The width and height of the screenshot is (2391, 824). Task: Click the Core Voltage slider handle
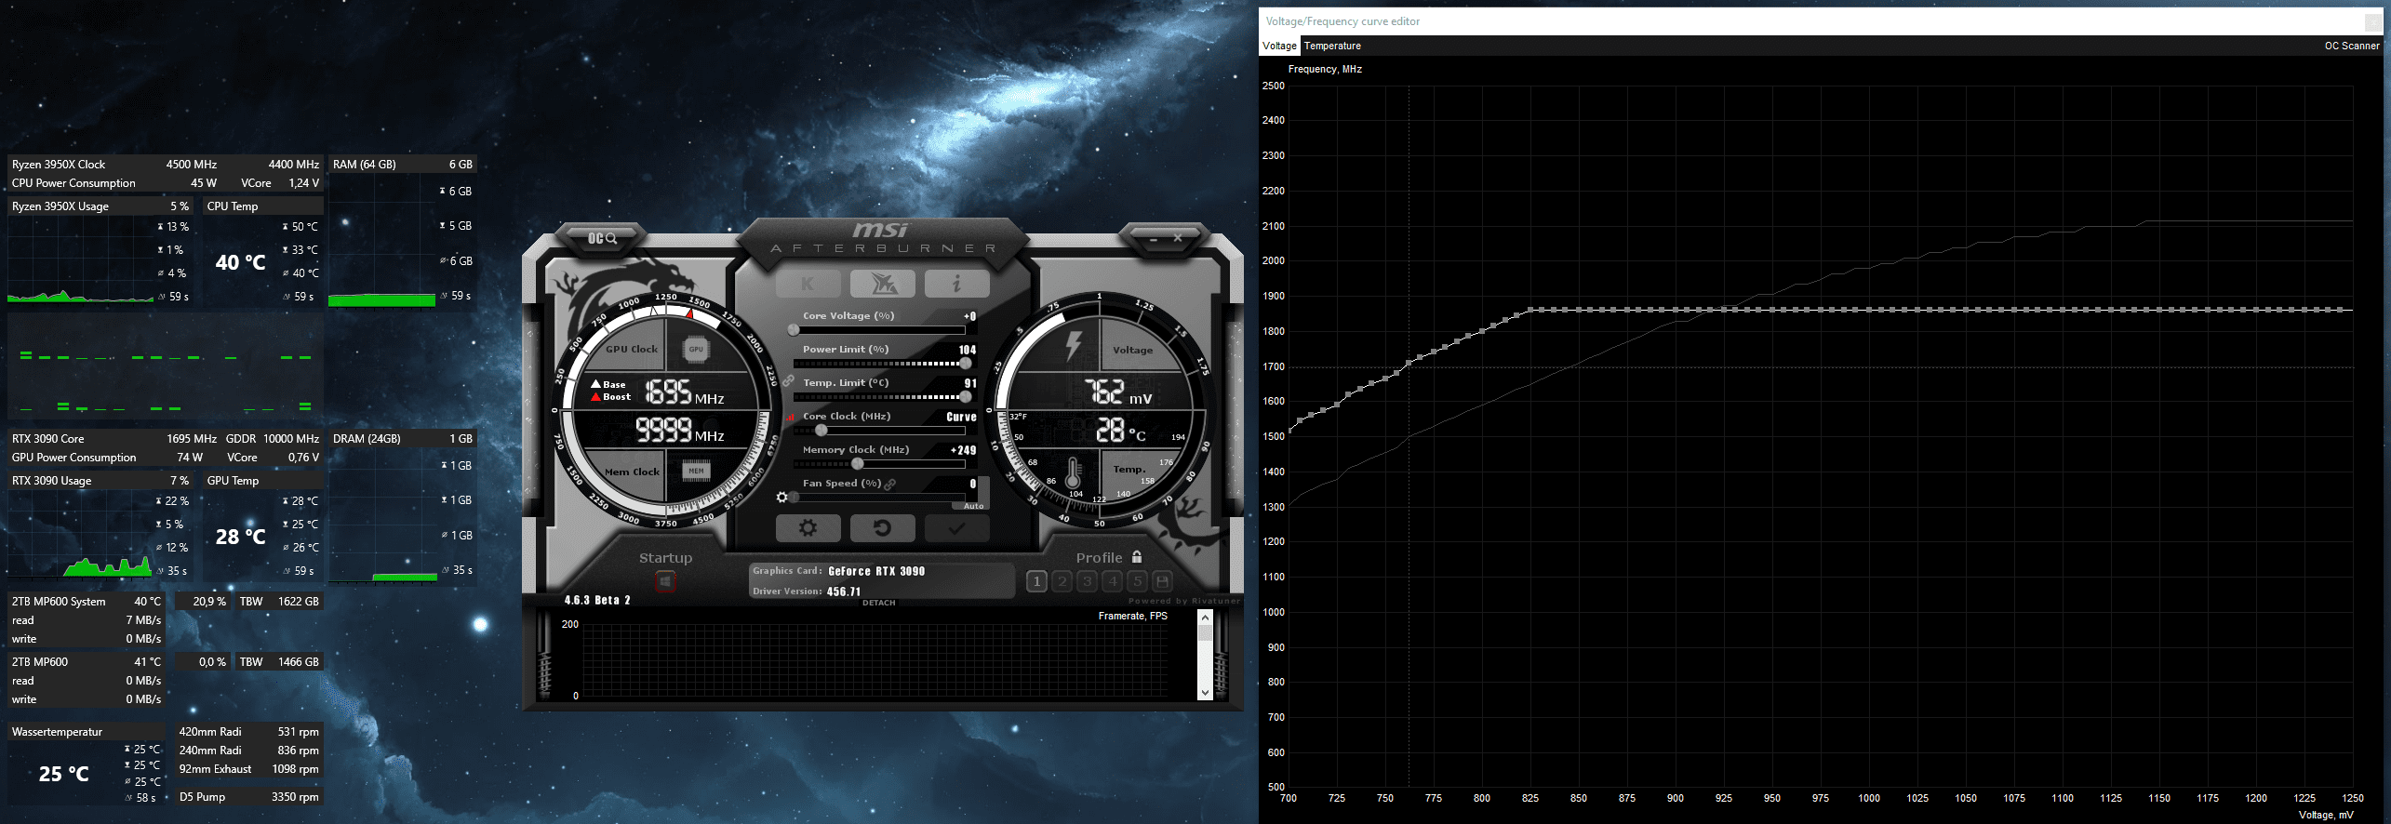794,329
